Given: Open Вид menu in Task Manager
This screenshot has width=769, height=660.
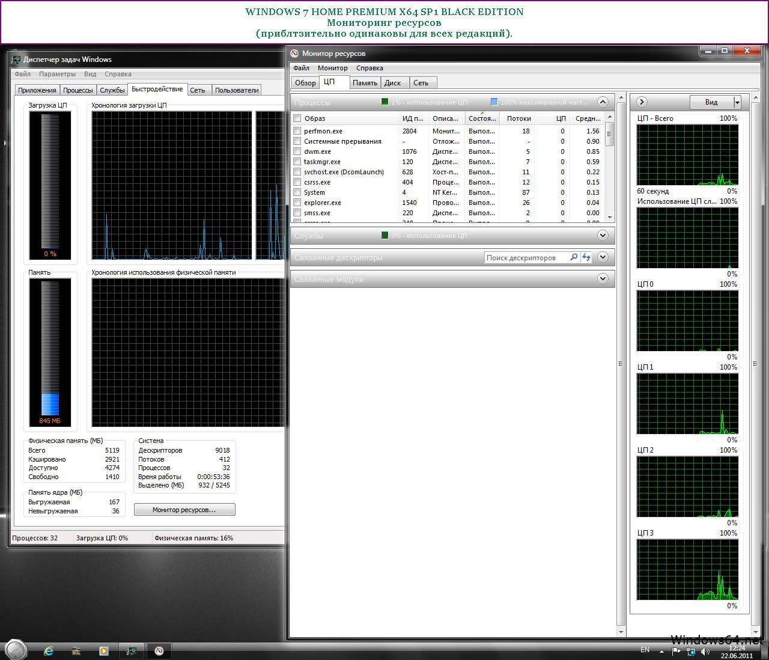Looking at the screenshot, I should [x=90, y=74].
